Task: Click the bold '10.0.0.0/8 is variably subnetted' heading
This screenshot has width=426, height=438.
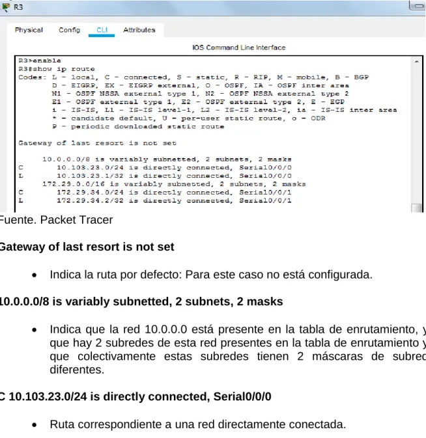Action: point(141,302)
